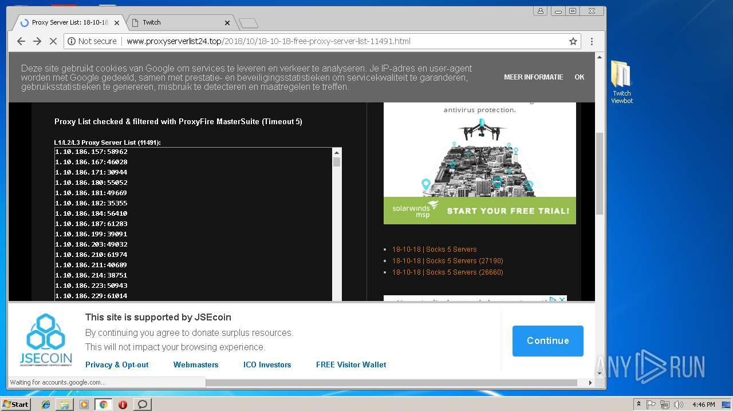Switch to the Twitch tab
The width and height of the screenshot is (733, 412).
point(179,22)
